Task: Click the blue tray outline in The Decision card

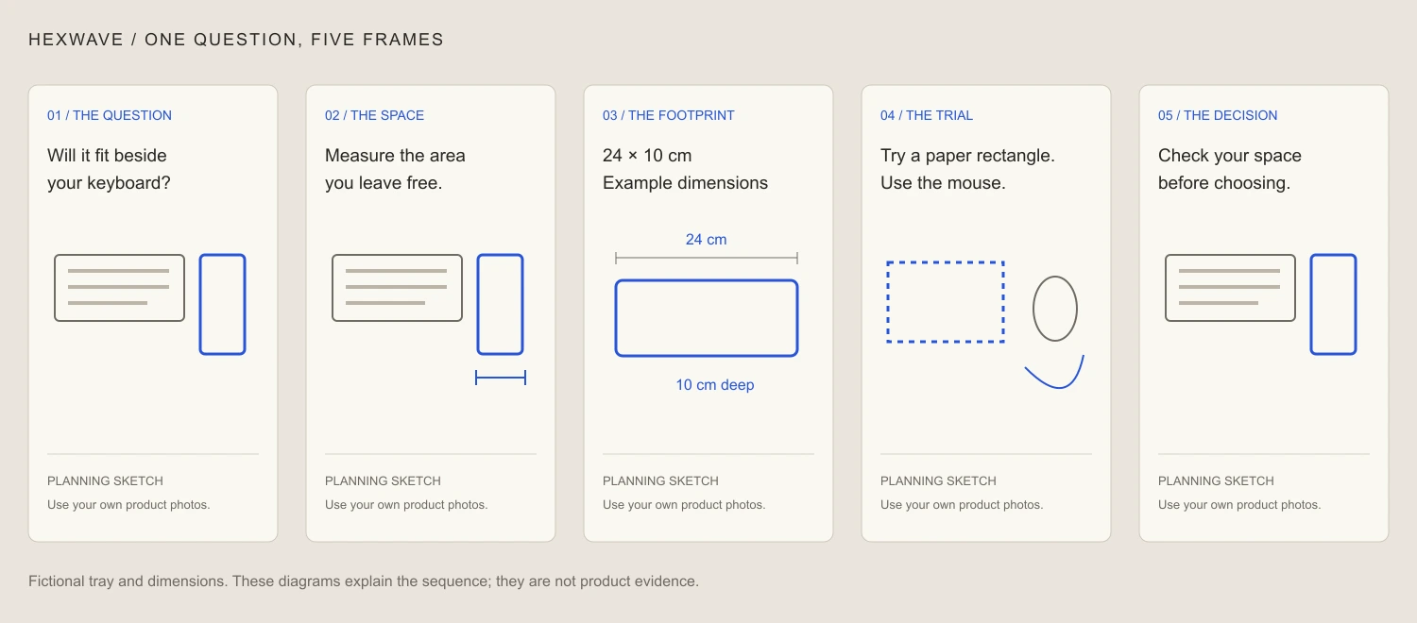Action: pyautogui.click(x=1334, y=304)
